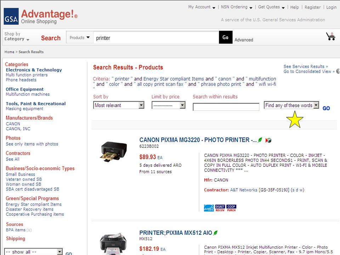This screenshot has width=340, height=255.
Task: Select Electronics & Technology category
Action: pyautogui.click(x=34, y=70)
